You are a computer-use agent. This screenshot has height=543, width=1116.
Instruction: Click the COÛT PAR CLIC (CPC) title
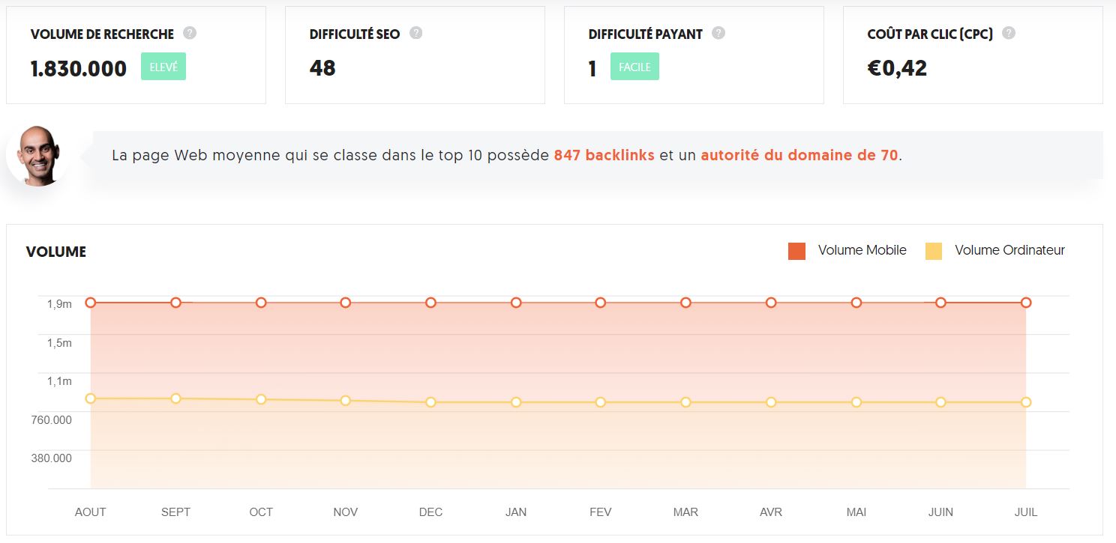tap(930, 34)
